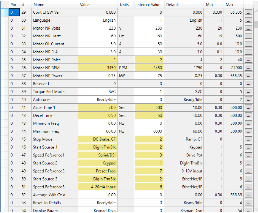The image size is (258, 213).
Task: Change Start Source 2 value Keypad
Action: [98, 163]
